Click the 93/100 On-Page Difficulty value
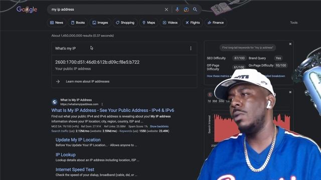This screenshot has height=180, width=321. click(x=281, y=65)
